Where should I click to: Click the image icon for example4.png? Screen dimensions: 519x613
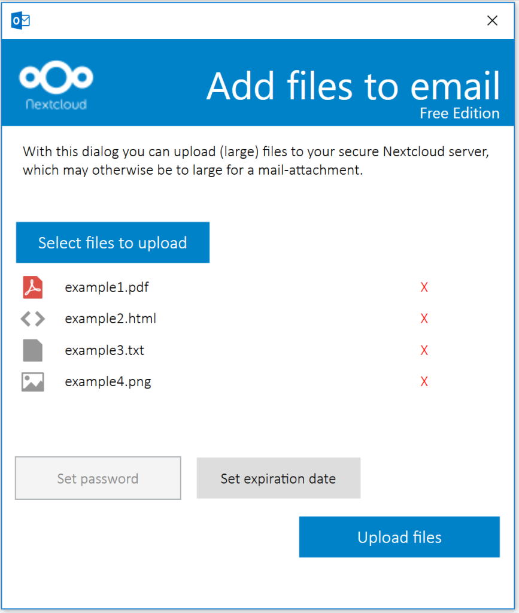[x=33, y=382]
